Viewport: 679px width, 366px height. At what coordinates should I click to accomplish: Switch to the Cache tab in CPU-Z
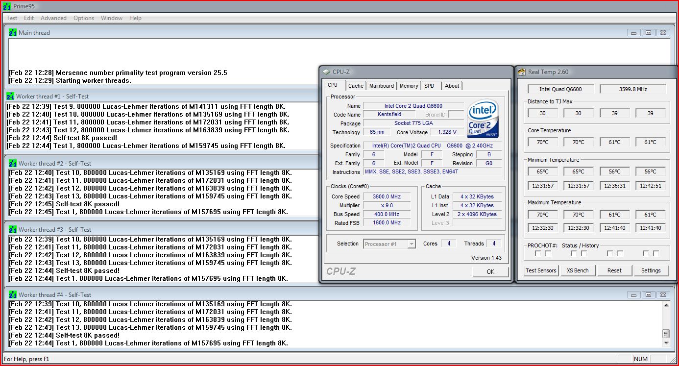tap(356, 86)
